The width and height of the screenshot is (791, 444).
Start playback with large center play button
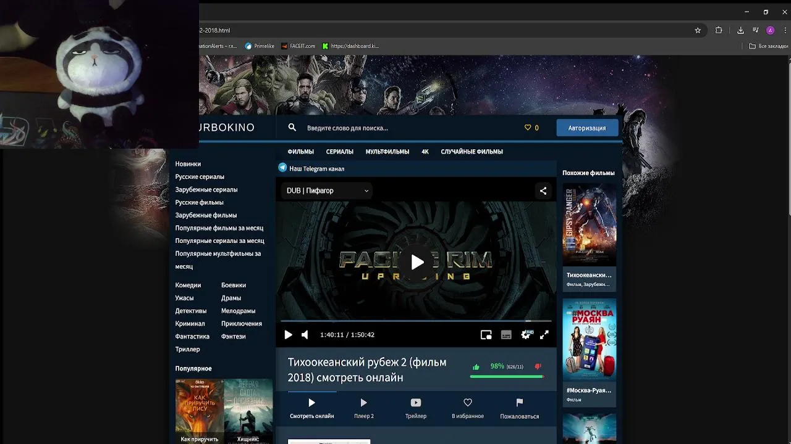coord(417,262)
